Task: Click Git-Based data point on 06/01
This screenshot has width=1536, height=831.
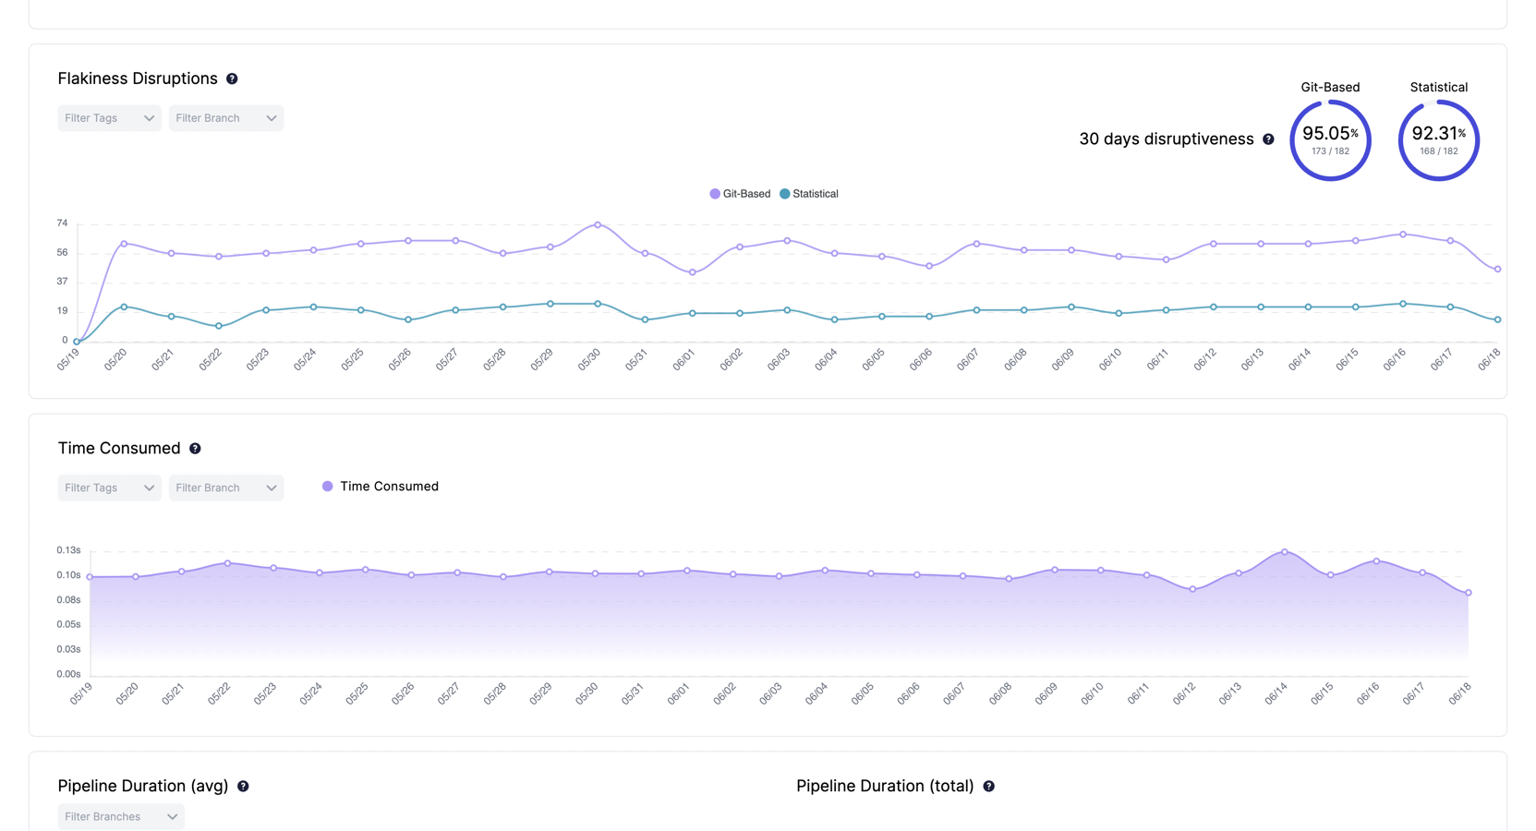Action: [x=693, y=272]
